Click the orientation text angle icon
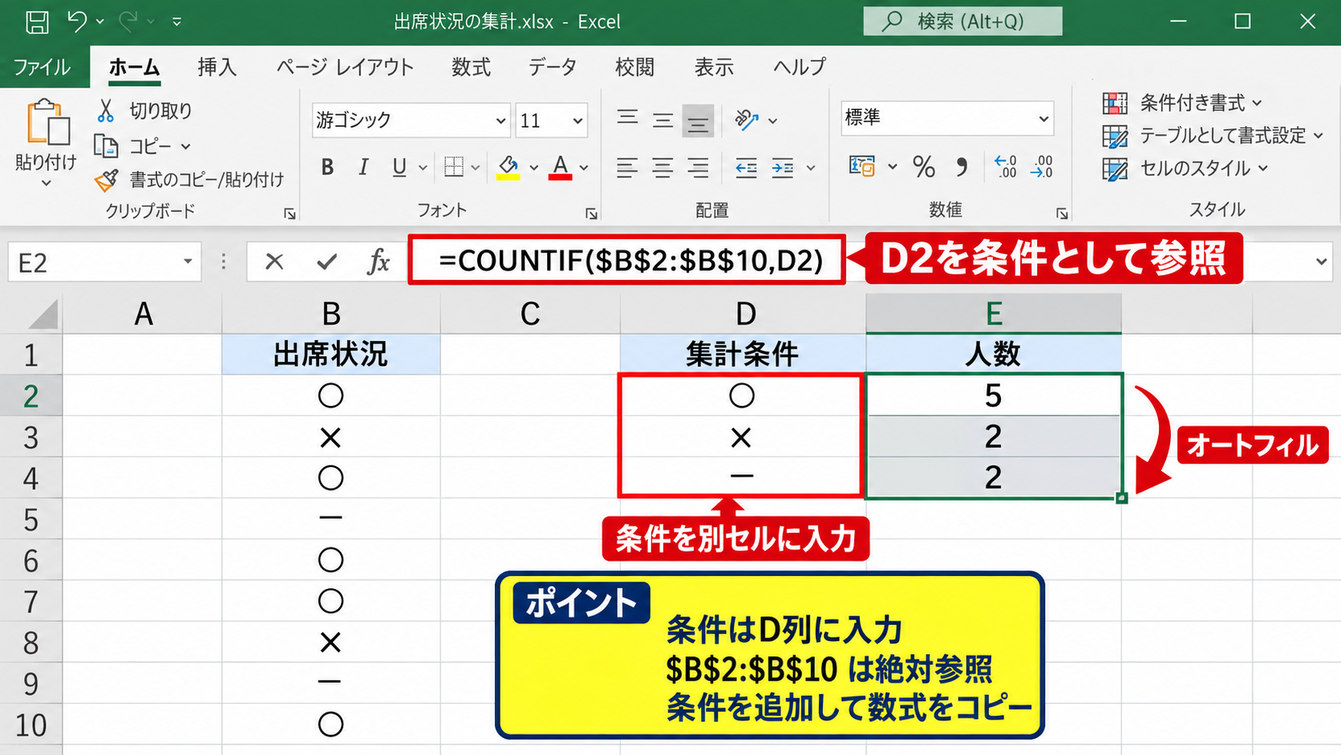 tap(746, 120)
